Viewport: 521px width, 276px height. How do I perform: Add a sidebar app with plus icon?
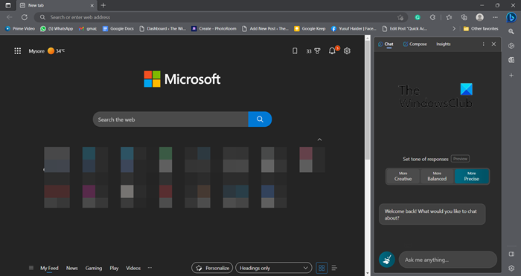click(511, 75)
